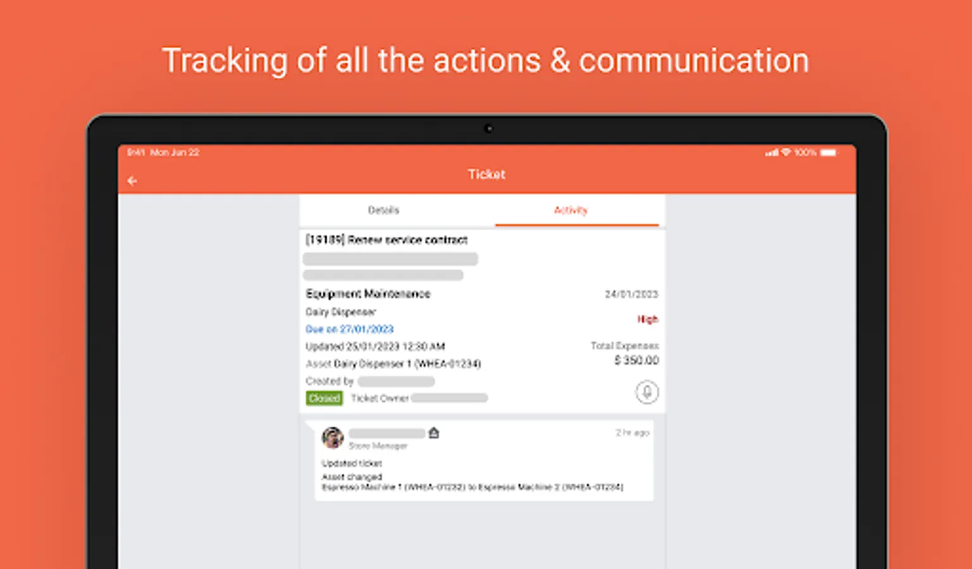Click the ticket title Renew service contract
972x569 pixels.
[x=387, y=240]
